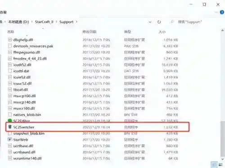The width and height of the screenshot is (225, 168).
Task: Select the file name ucrtbase.dll
Action: [23, 146]
